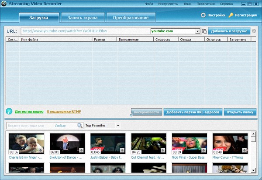This screenshot has width=262, height=180.
Task: Click the round video detector icon
Action: (9, 111)
